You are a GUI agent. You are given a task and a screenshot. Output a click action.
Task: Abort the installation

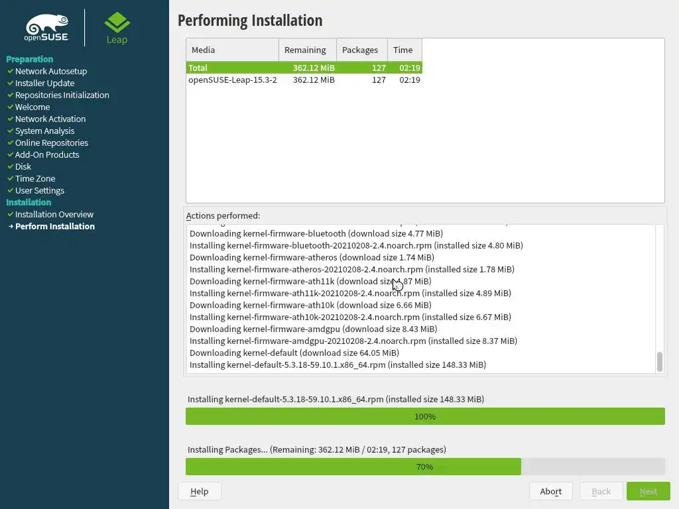(551, 491)
